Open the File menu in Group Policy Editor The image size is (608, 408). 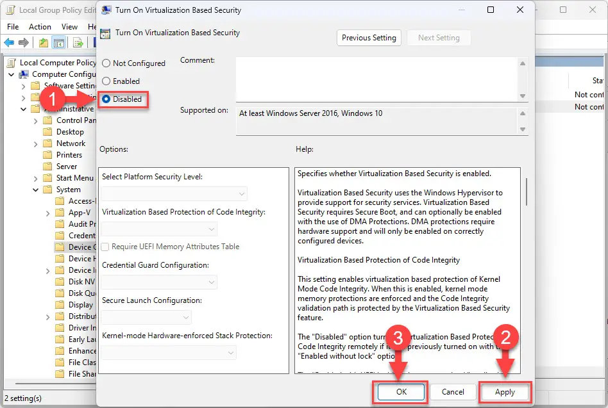point(13,27)
